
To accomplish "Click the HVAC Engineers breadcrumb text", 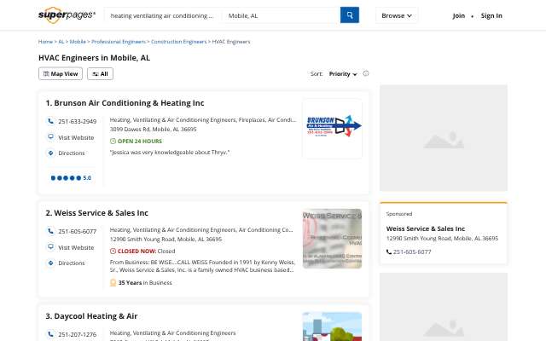I will point(231,42).
